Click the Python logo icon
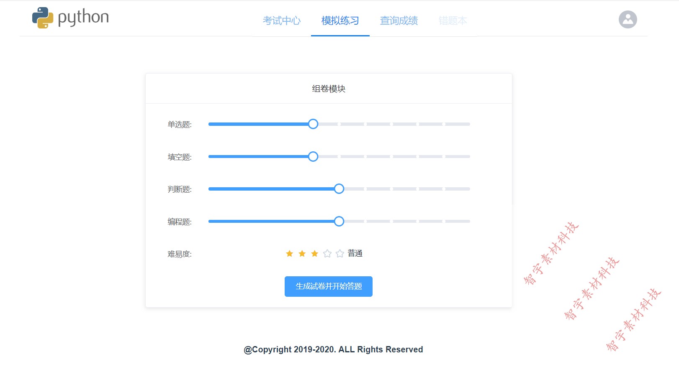679x372 pixels. point(43,18)
